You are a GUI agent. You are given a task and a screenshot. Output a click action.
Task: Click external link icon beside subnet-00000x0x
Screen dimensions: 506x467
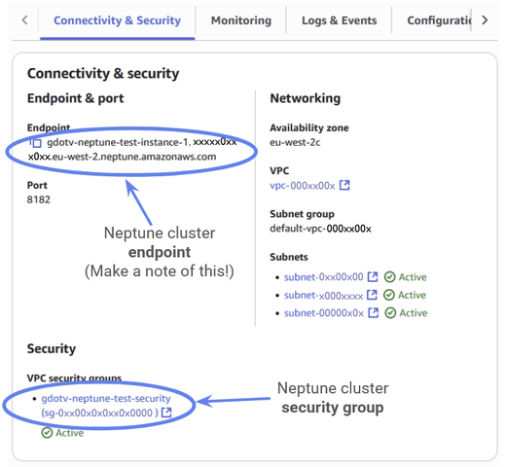click(374, 312)
